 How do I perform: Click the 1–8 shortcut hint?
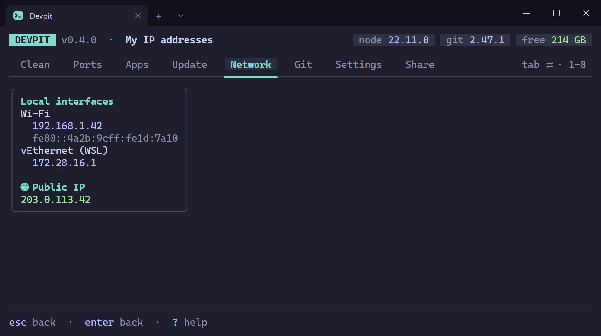click(x=577, y=65)
